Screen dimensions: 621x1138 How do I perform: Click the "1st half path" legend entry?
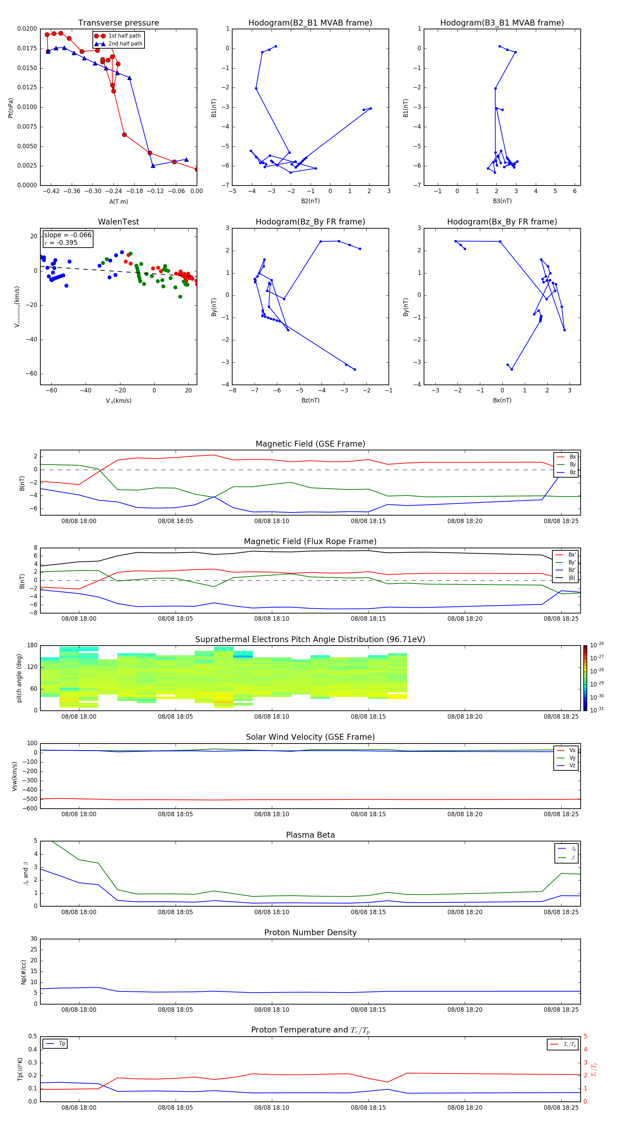click(x=118, y=36)
